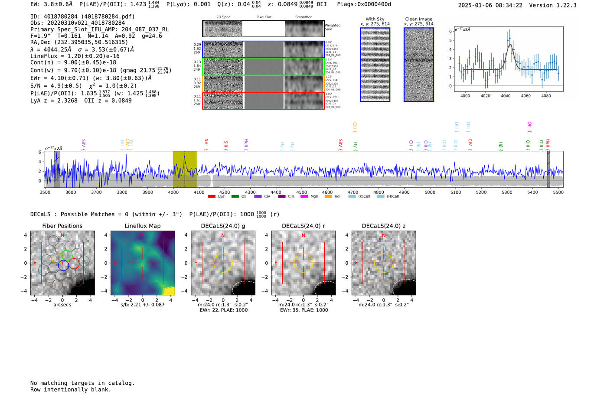
Task: Click the RA,Dec coordinates line
Action: [x=79, y=42]
